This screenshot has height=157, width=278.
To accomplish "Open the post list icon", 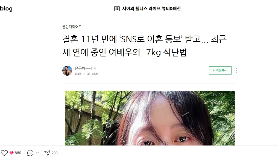I will pyautogui.click(x=117, y=8).
